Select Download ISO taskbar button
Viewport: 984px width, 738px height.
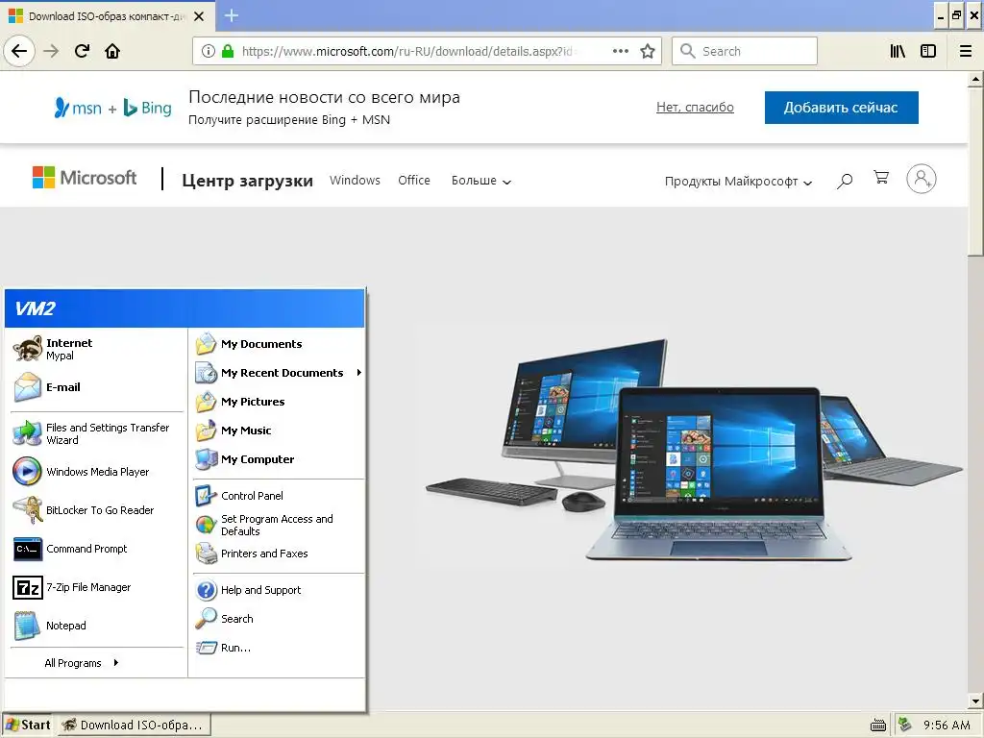pyautogui.click(x=135, y=725)
